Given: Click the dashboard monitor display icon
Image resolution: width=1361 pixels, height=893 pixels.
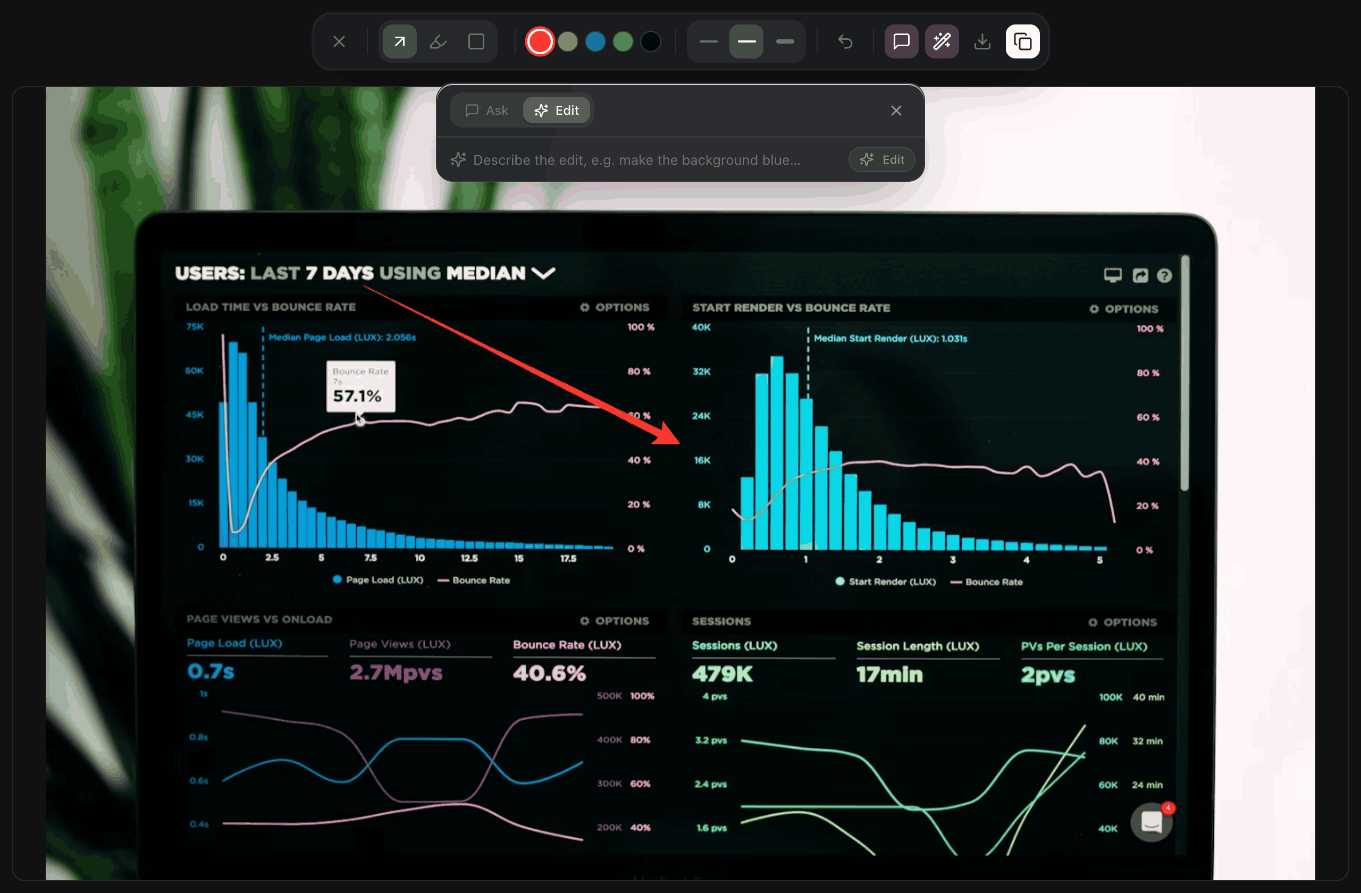Looking at the screenshot, I should [x=1113, y=275].
